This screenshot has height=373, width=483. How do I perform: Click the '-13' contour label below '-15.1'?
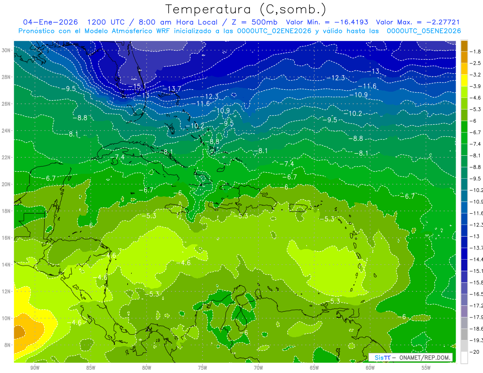[x=143, y=95]
